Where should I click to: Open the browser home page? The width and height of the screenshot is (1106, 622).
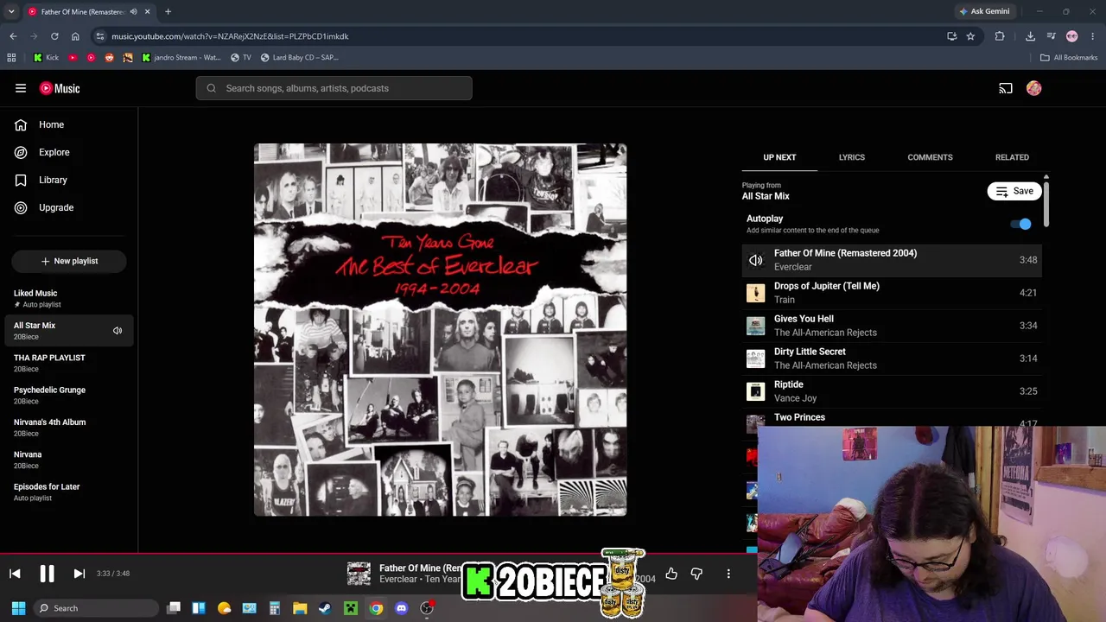[x=75, y=36]
